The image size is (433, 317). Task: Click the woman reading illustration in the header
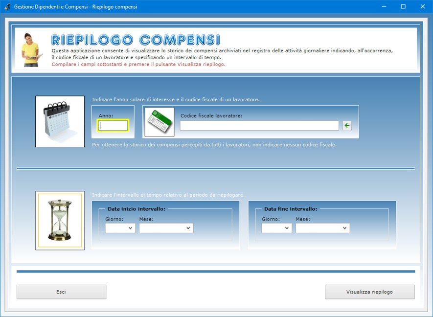[x=31, y=49]
